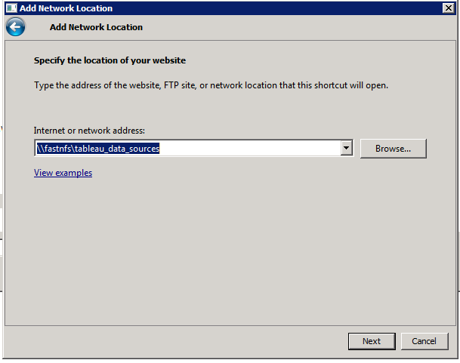Proceed with the Next button
The width and height of the screenshot is (460, 363).
click(x=371, y=341)
